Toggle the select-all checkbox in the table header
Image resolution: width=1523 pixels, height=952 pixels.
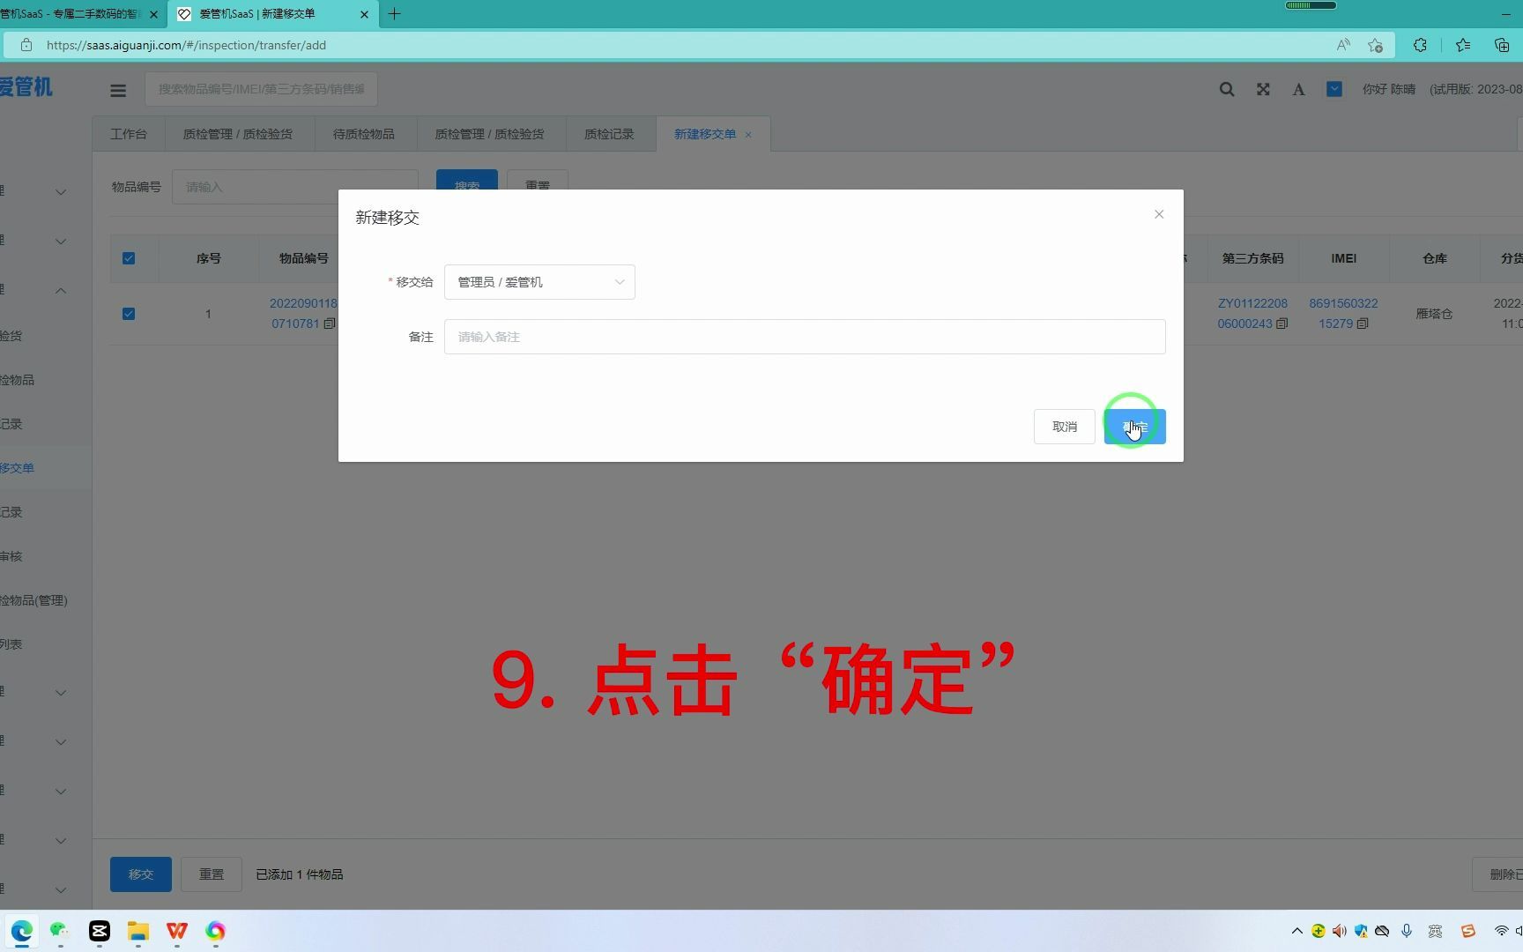[x=129, y=258]
